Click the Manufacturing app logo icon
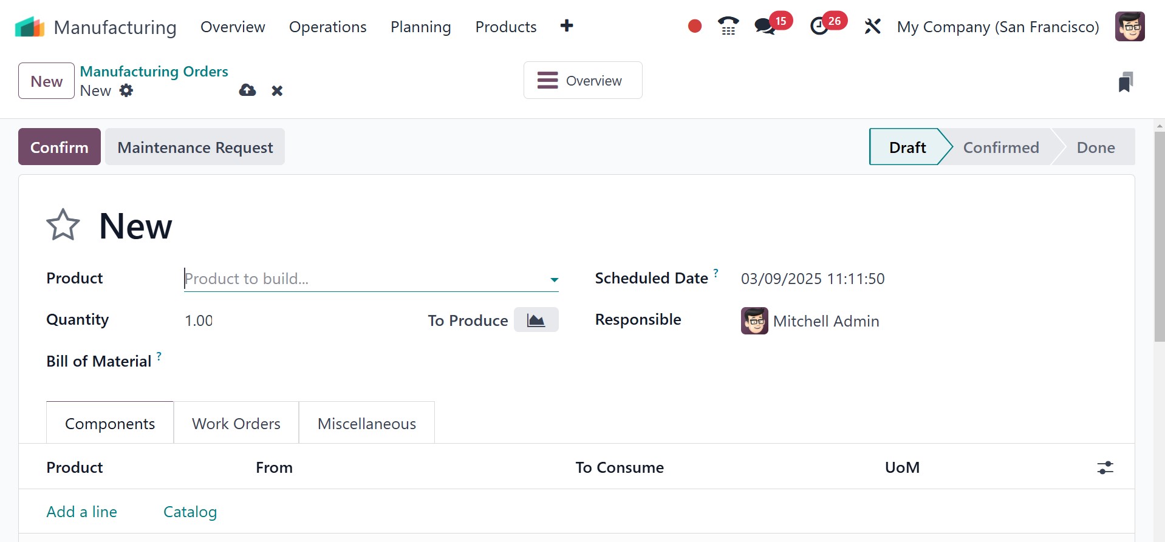This screenshot has width=1165, height=542. tap(30, 27)
